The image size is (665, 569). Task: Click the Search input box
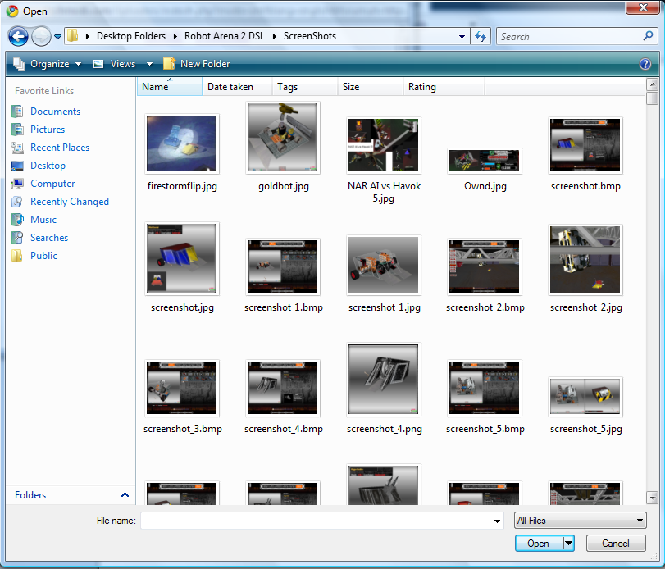570,36
